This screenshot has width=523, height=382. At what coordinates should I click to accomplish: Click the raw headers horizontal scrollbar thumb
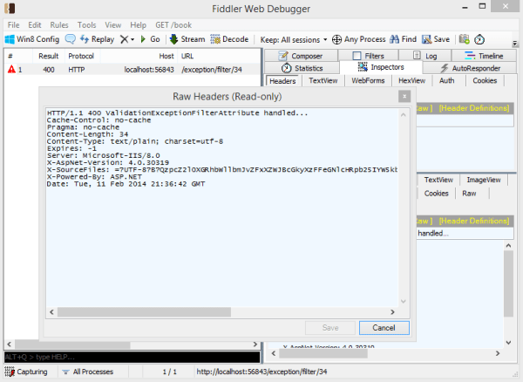coord(144,312)
